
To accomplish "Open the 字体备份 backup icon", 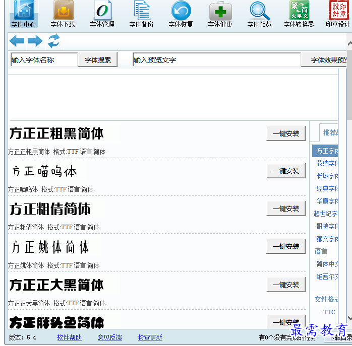I will tap(141, 14).
